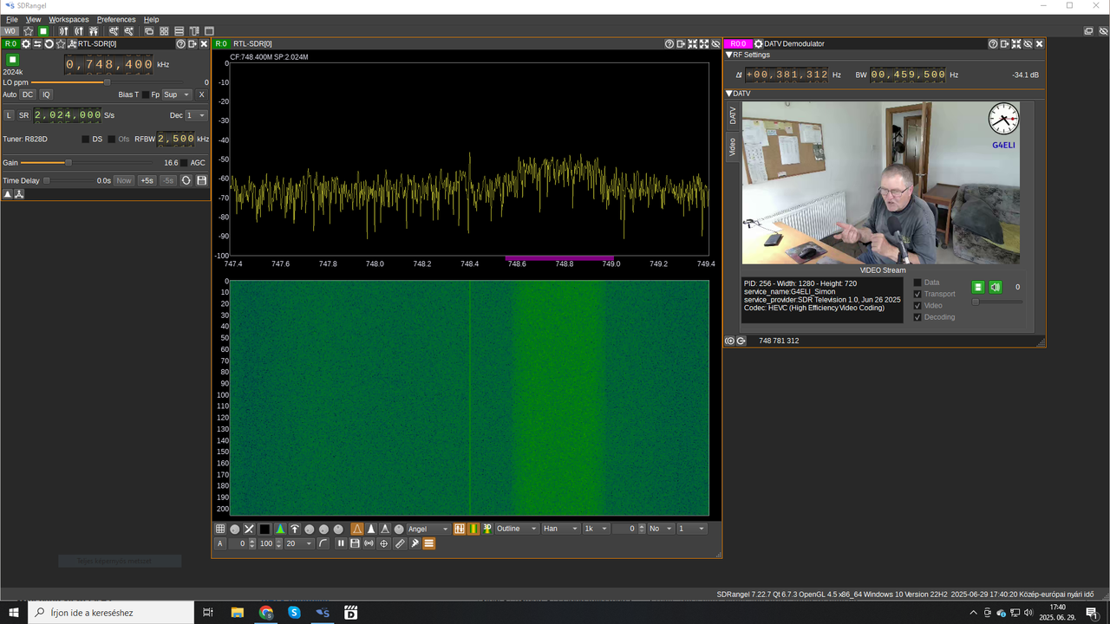Toggle workspace star icon in main toolbar

tap(28, 31)
